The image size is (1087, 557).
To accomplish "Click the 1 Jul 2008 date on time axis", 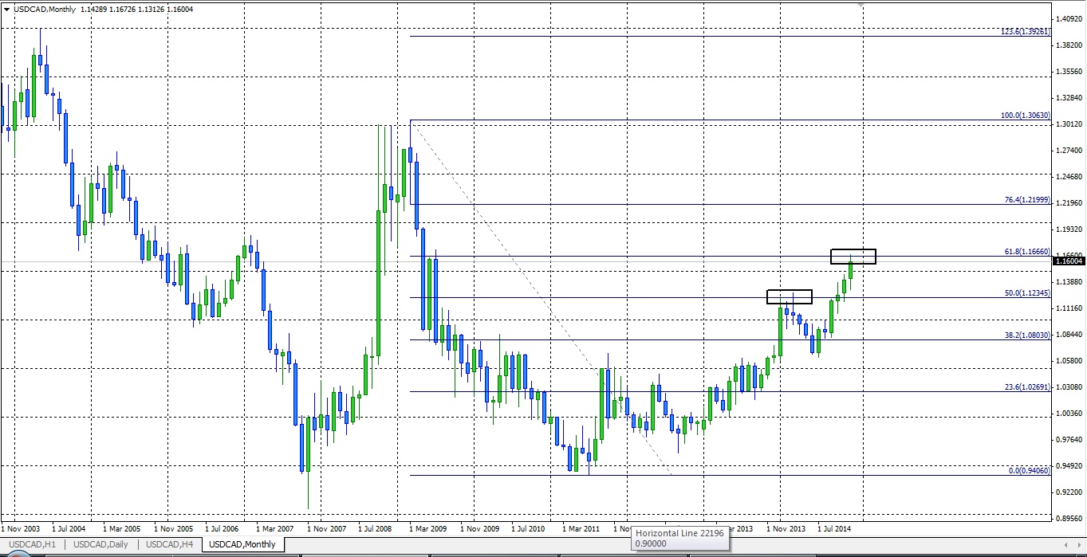I will tap(375, 528).
